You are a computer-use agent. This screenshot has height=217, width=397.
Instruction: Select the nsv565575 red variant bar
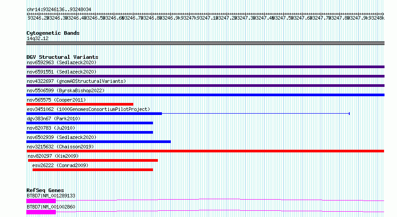click(80, 104)
